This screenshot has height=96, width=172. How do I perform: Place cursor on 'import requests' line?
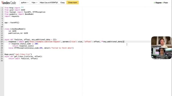click(x=12, y=16)
